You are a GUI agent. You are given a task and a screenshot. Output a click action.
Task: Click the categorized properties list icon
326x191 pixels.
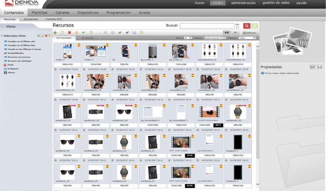tap(312, 67)
